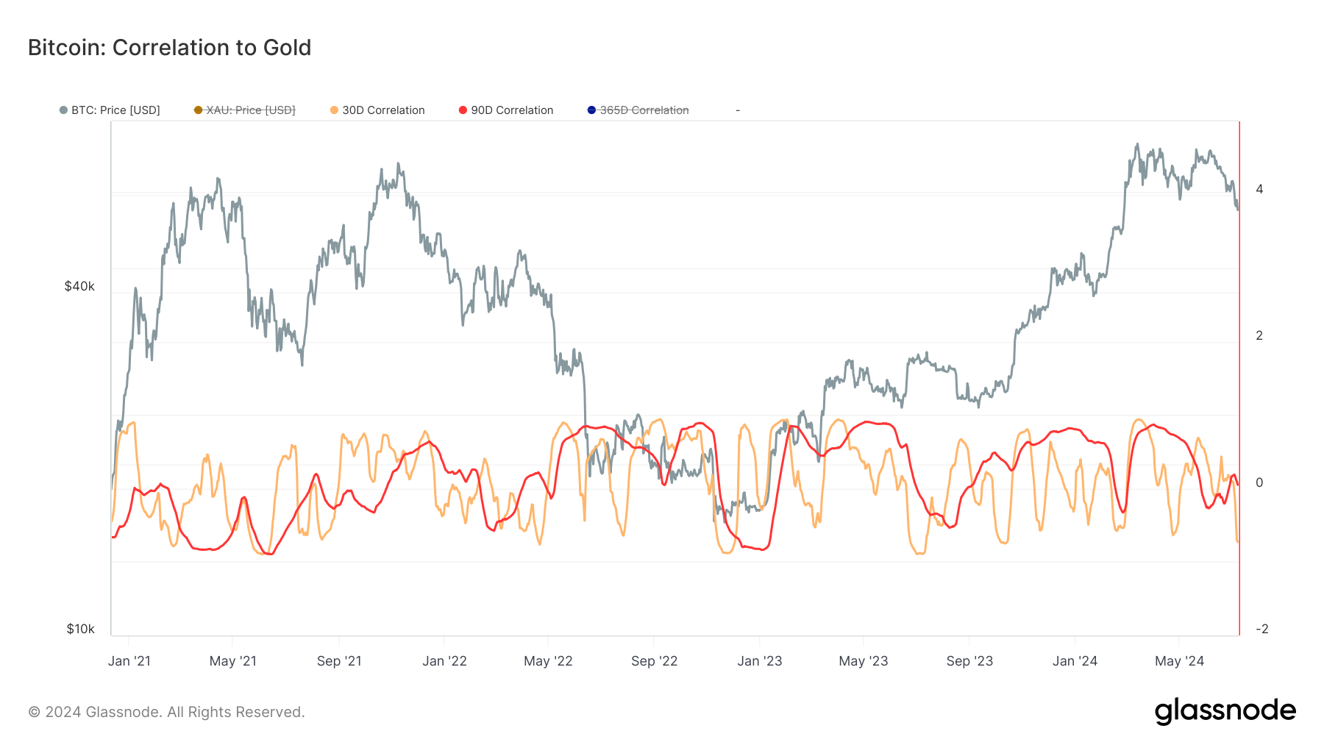Click the brown XAU Price legend dot
Viewport: 1324px width, 745px height.
[198, 110]
